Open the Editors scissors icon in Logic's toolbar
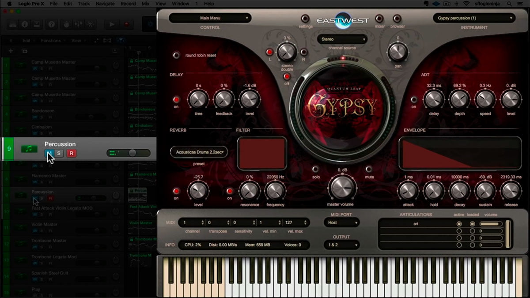The image size is (530, 298). coord(90,24)
